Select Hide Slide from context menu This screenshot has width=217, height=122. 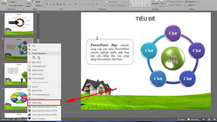coord(44,103)
